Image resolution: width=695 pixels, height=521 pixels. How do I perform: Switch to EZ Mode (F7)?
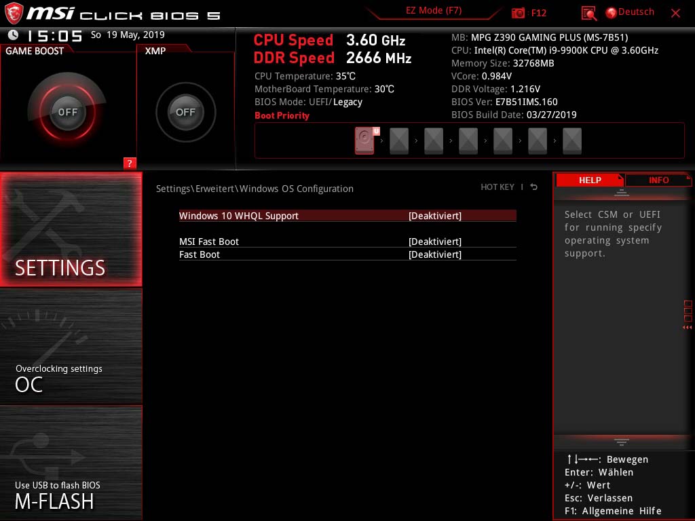434,11
